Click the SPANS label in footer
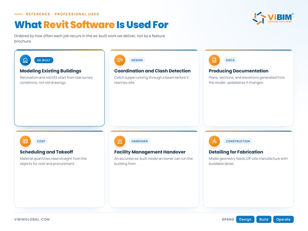 [228, 219]
